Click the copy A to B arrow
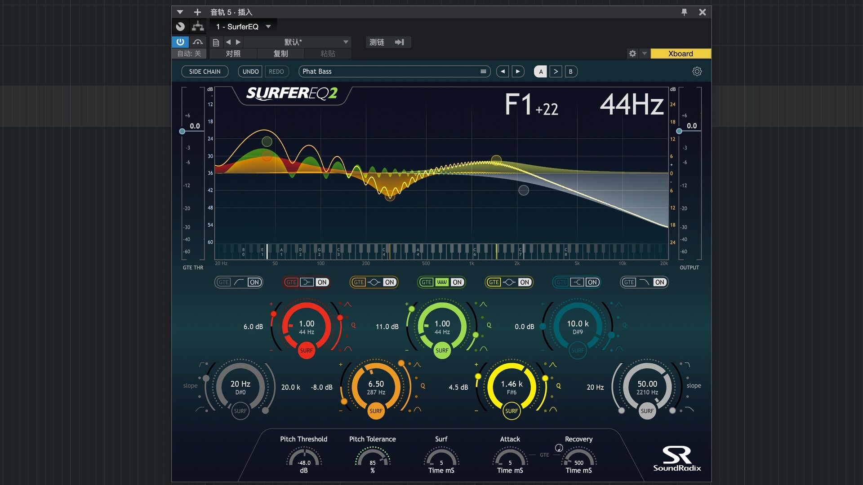 tap(556, 71)
